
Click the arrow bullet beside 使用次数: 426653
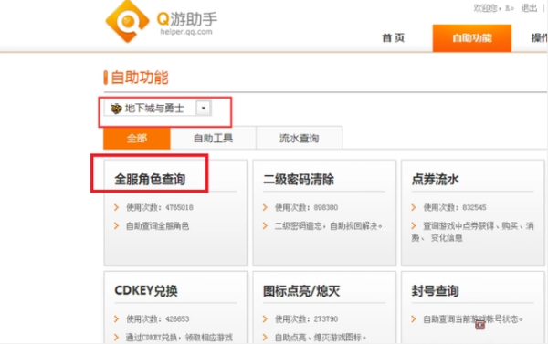pos(116,318)
